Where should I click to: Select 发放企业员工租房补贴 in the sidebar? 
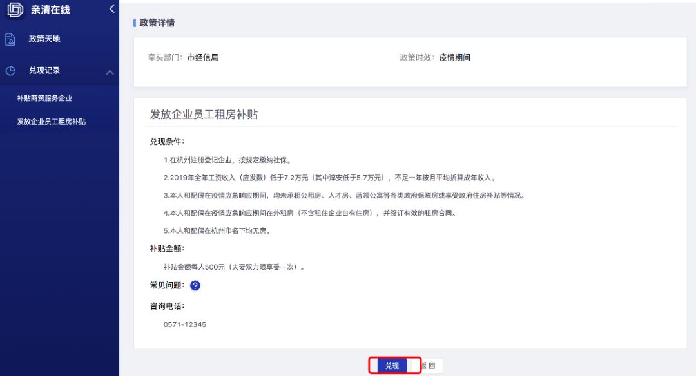pyautogui.click(x=52, y=122)
